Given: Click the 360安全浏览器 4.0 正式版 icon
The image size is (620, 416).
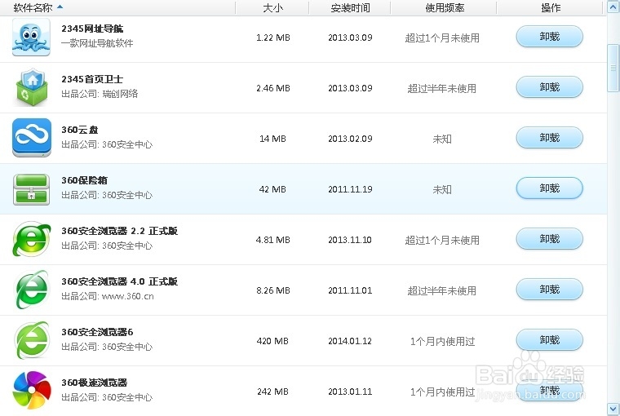Looking at the screenshot, I should point(32,290).
